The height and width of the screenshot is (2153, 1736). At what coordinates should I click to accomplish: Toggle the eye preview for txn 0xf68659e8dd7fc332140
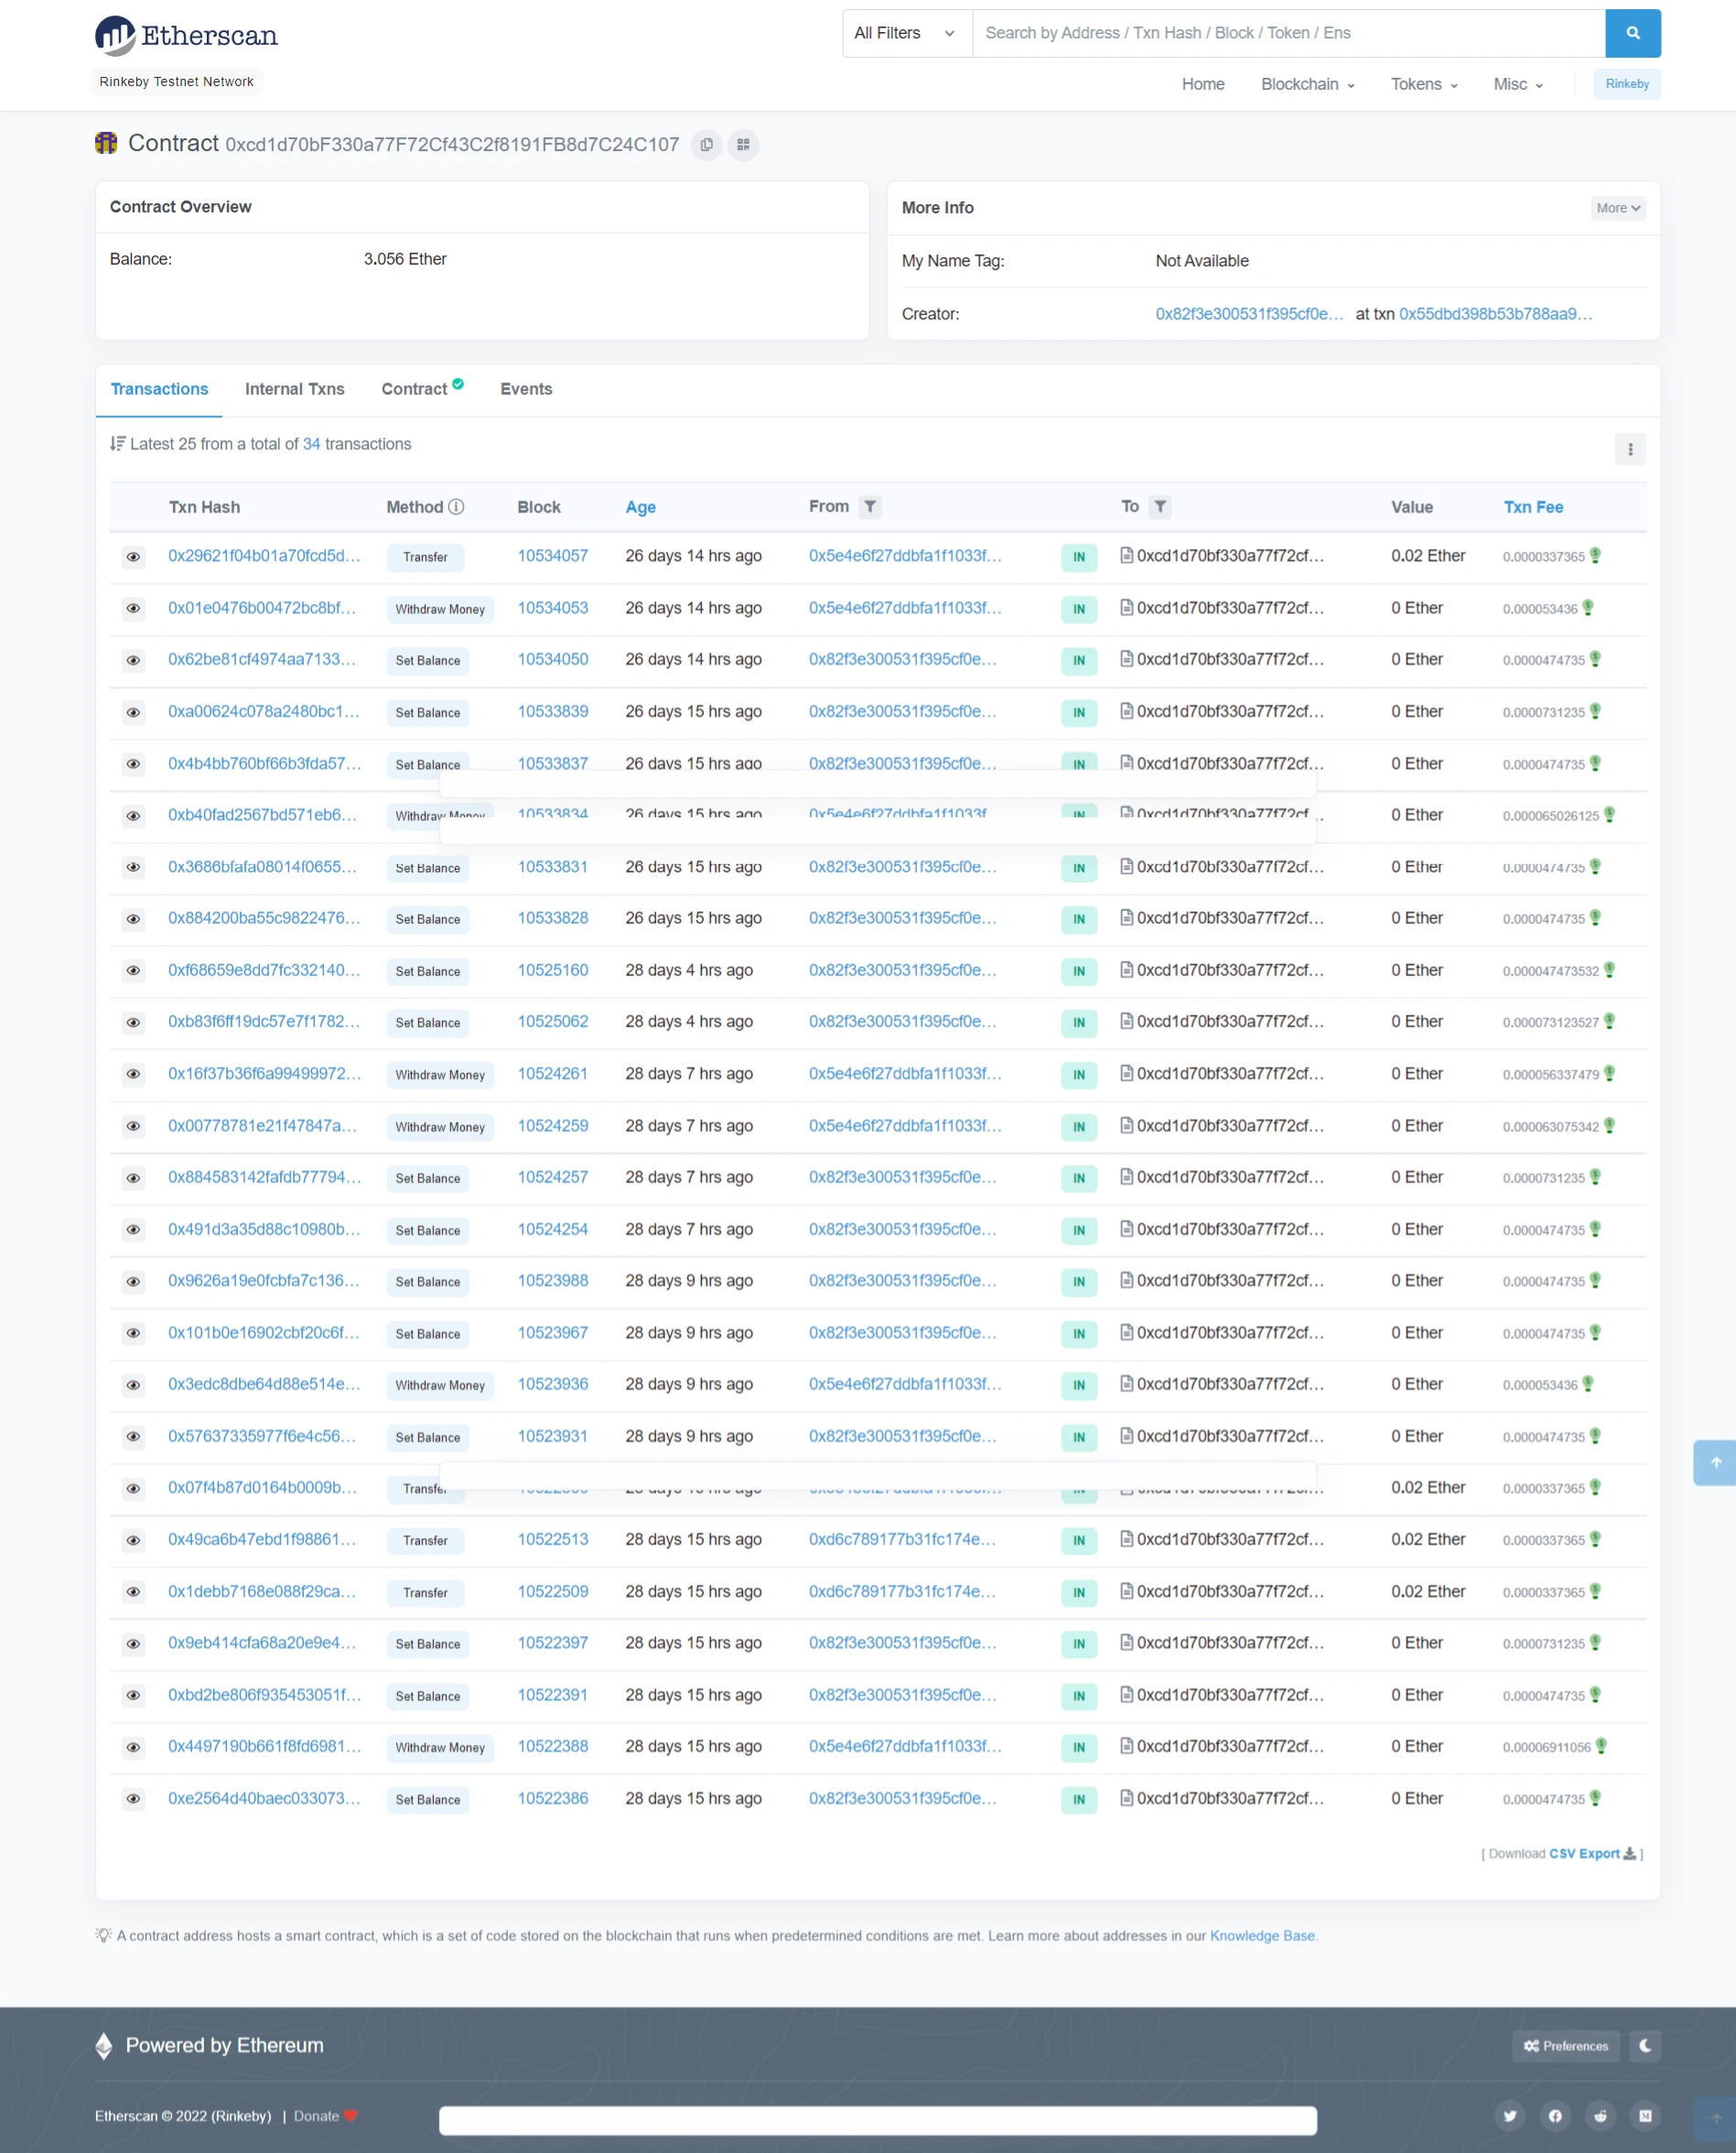pyautogui.click(x=133, y=971)
